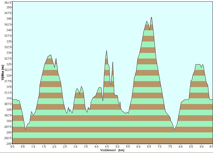
Task: Click the valley bottom near 7.7 km
Action: coord(174,129)
